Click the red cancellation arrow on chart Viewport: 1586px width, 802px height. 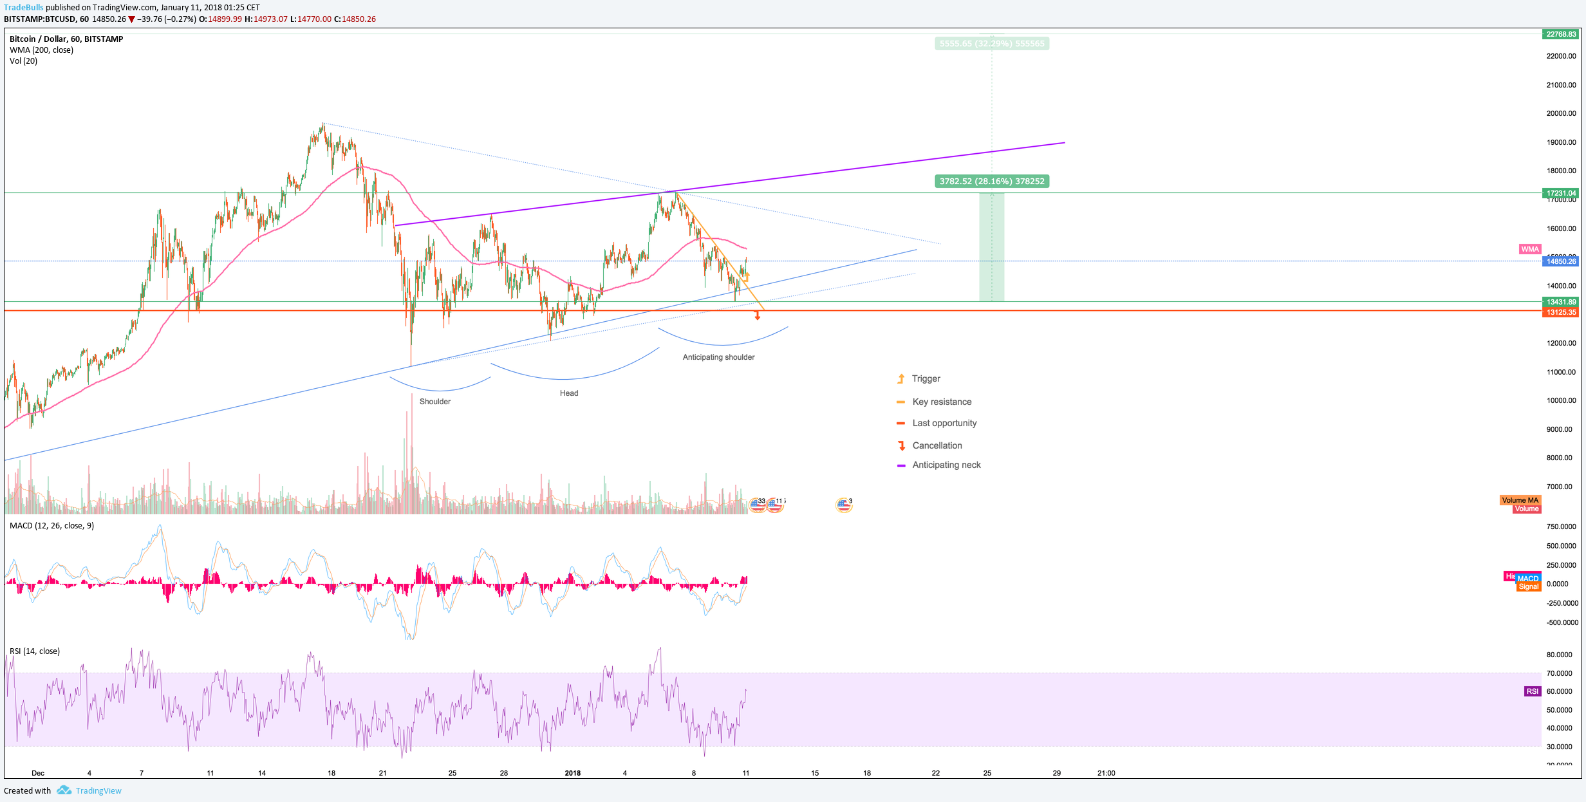(757, 315)
